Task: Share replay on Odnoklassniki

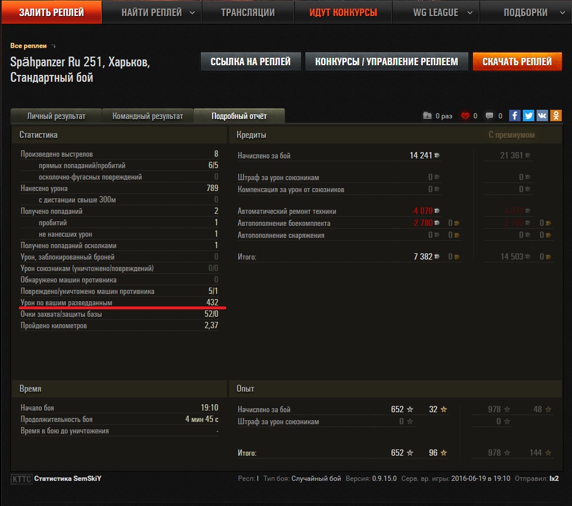Action: click(555, 115)
